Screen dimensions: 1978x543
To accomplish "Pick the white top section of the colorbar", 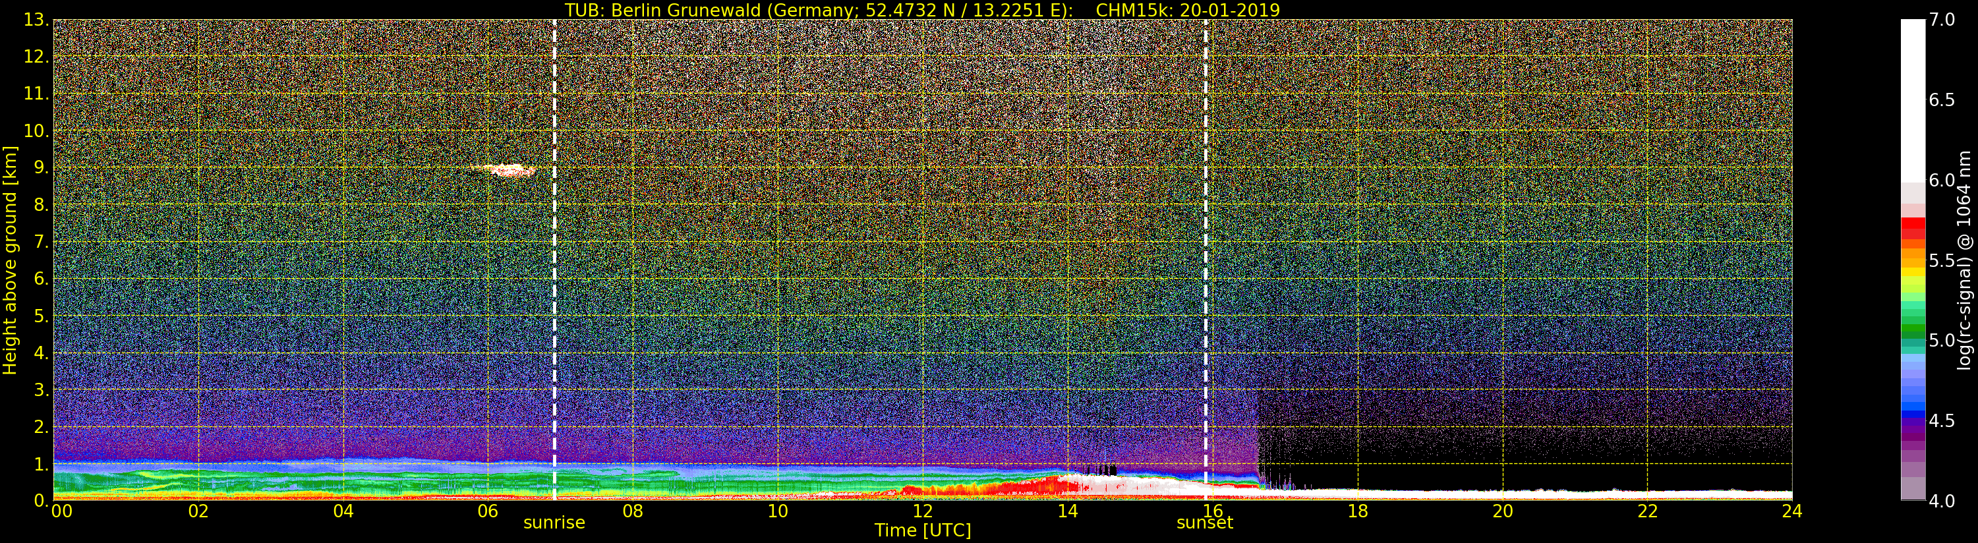I will [1913, 100].
